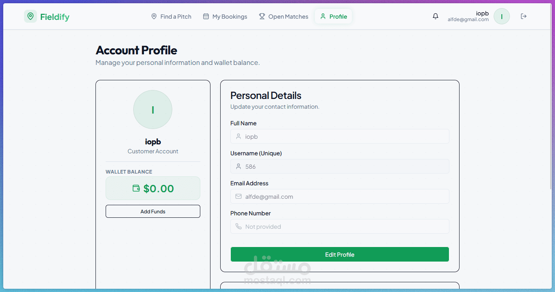Click the Fieldify brand name
This screenshot has width=555, height=292.
[x=55, y=17]
